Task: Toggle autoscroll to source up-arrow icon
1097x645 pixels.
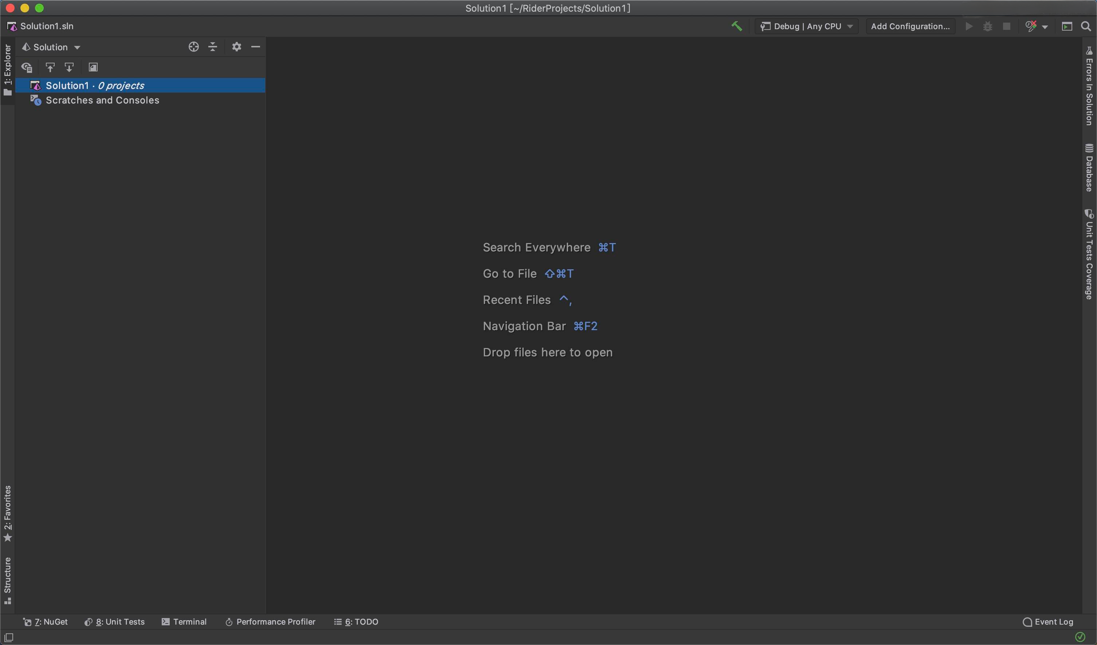Action: pyautogui.click(x=50, y=67)
